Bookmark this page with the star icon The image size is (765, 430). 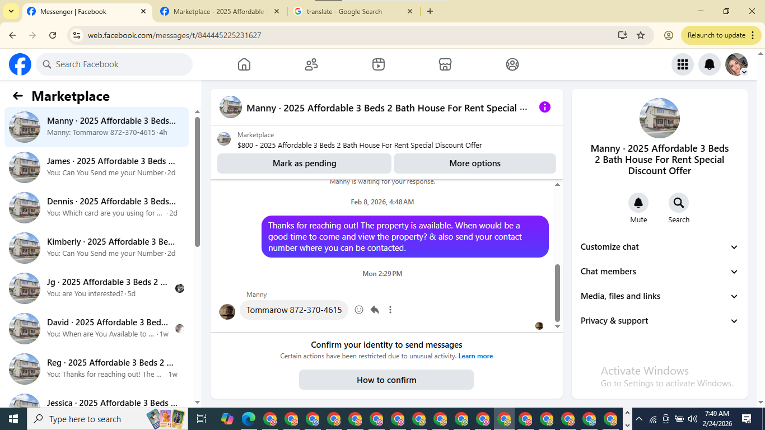click(x=641, y=35)
